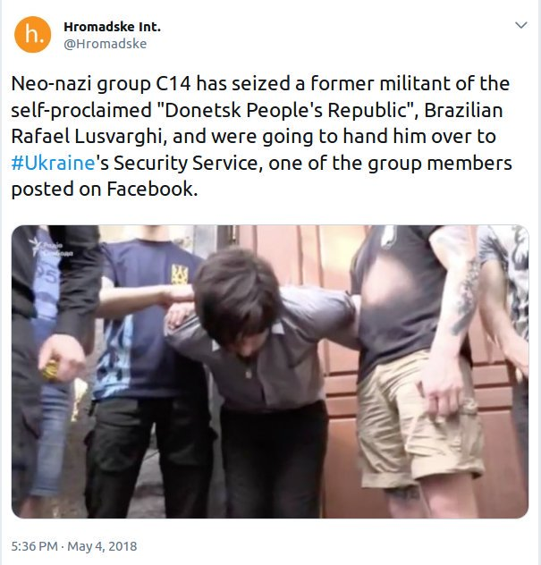Click the 5:36 PM timestamp

pos(34,546)
